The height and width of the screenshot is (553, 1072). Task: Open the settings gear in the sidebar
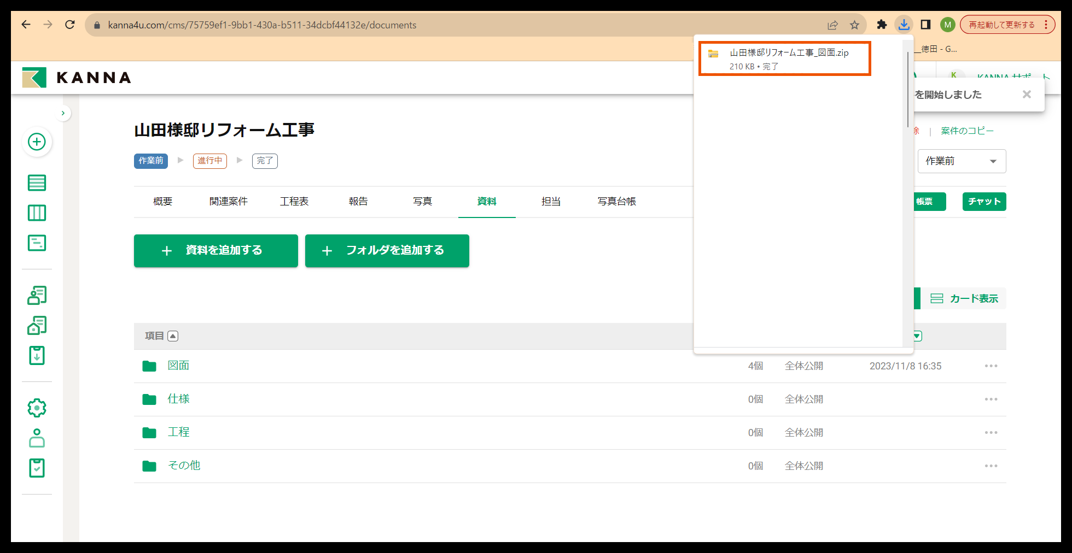point(37,408)
